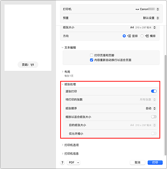Click the 打印 print button
This screenshot has width=167, height=169.
tap(155, 163)
